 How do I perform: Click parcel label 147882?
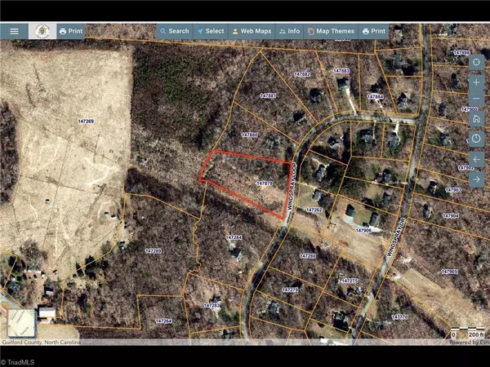coord(302,74)
